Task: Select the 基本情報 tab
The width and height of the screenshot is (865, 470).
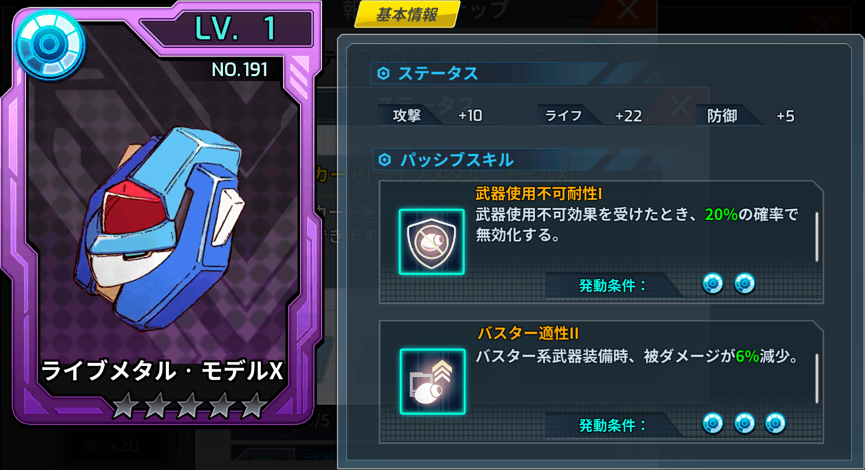Action: tap(407, 14)
